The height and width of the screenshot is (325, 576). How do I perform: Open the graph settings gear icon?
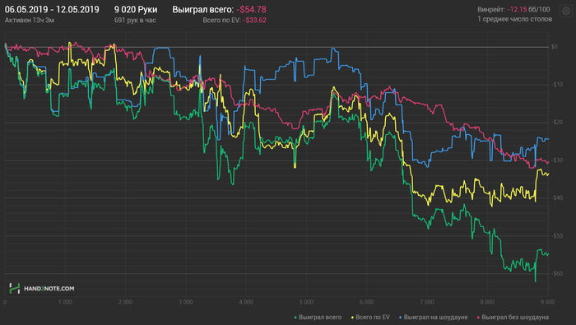pyautogui.click(x=566, y=11)
